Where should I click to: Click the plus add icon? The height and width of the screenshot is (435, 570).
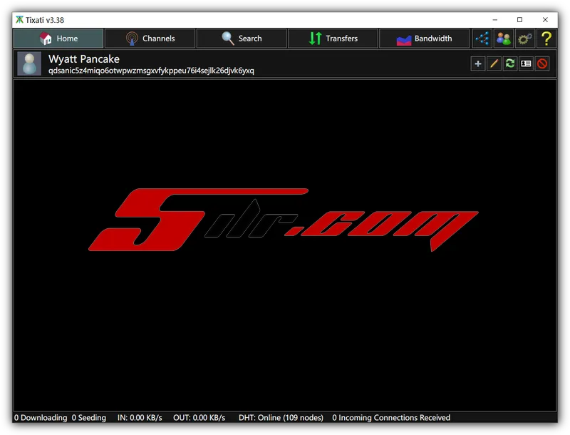(x=478, y=63)
